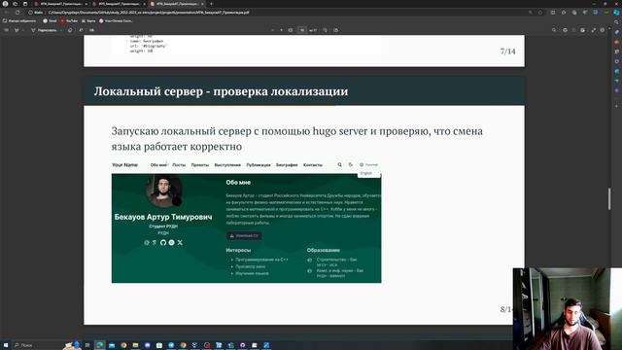Select the PDF highlight tool
Viewport: 622px width, 350px height.
pyautogui.click(x=17, y=30)
